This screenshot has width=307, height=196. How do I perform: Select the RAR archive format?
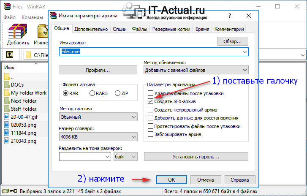pyautogui.click(x=65, y=93)
